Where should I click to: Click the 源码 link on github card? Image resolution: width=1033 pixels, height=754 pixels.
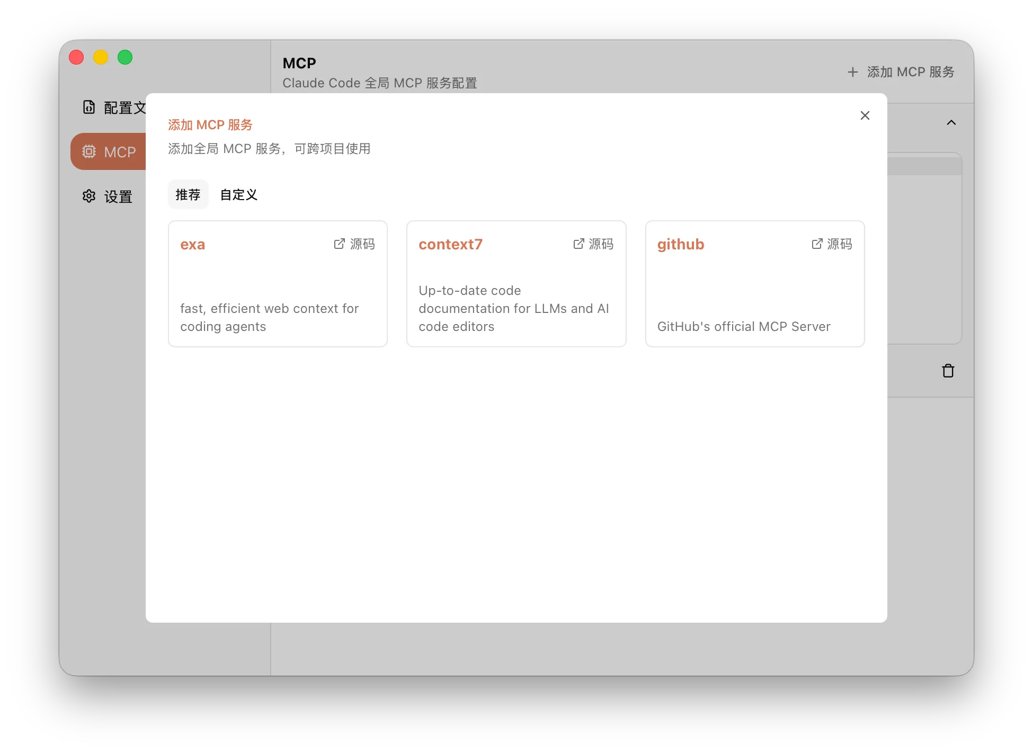tap(840, 244)
